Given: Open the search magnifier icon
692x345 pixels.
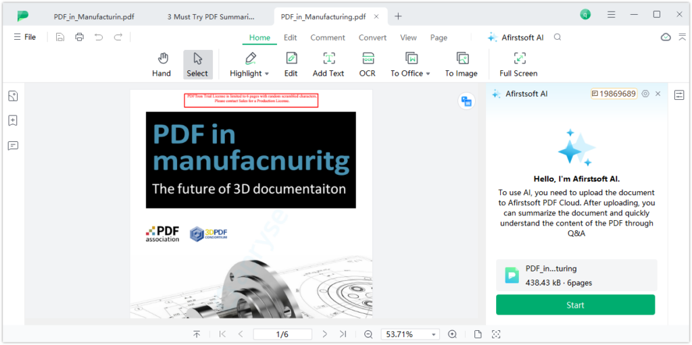Looking at the screenshot, I should 558,38.
